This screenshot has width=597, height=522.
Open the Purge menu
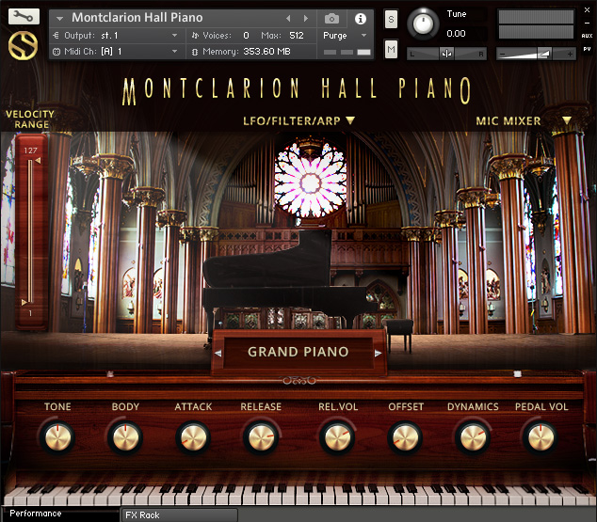[345, 36]
